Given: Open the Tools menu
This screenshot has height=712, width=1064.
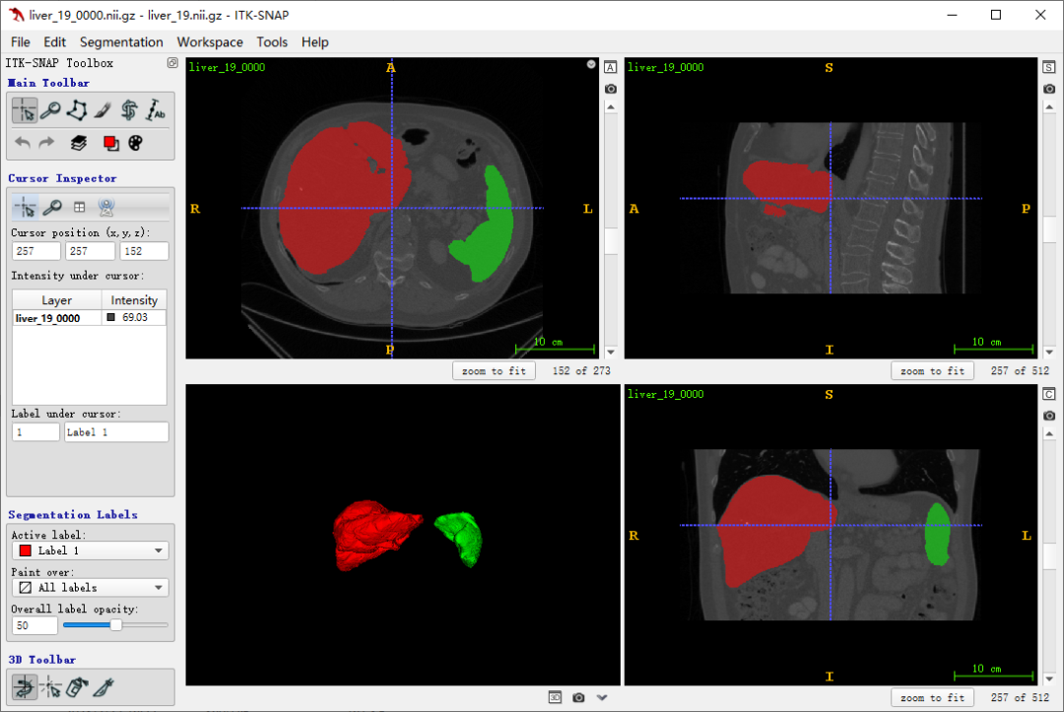Looking at the screenshot, I should (272, 42).
